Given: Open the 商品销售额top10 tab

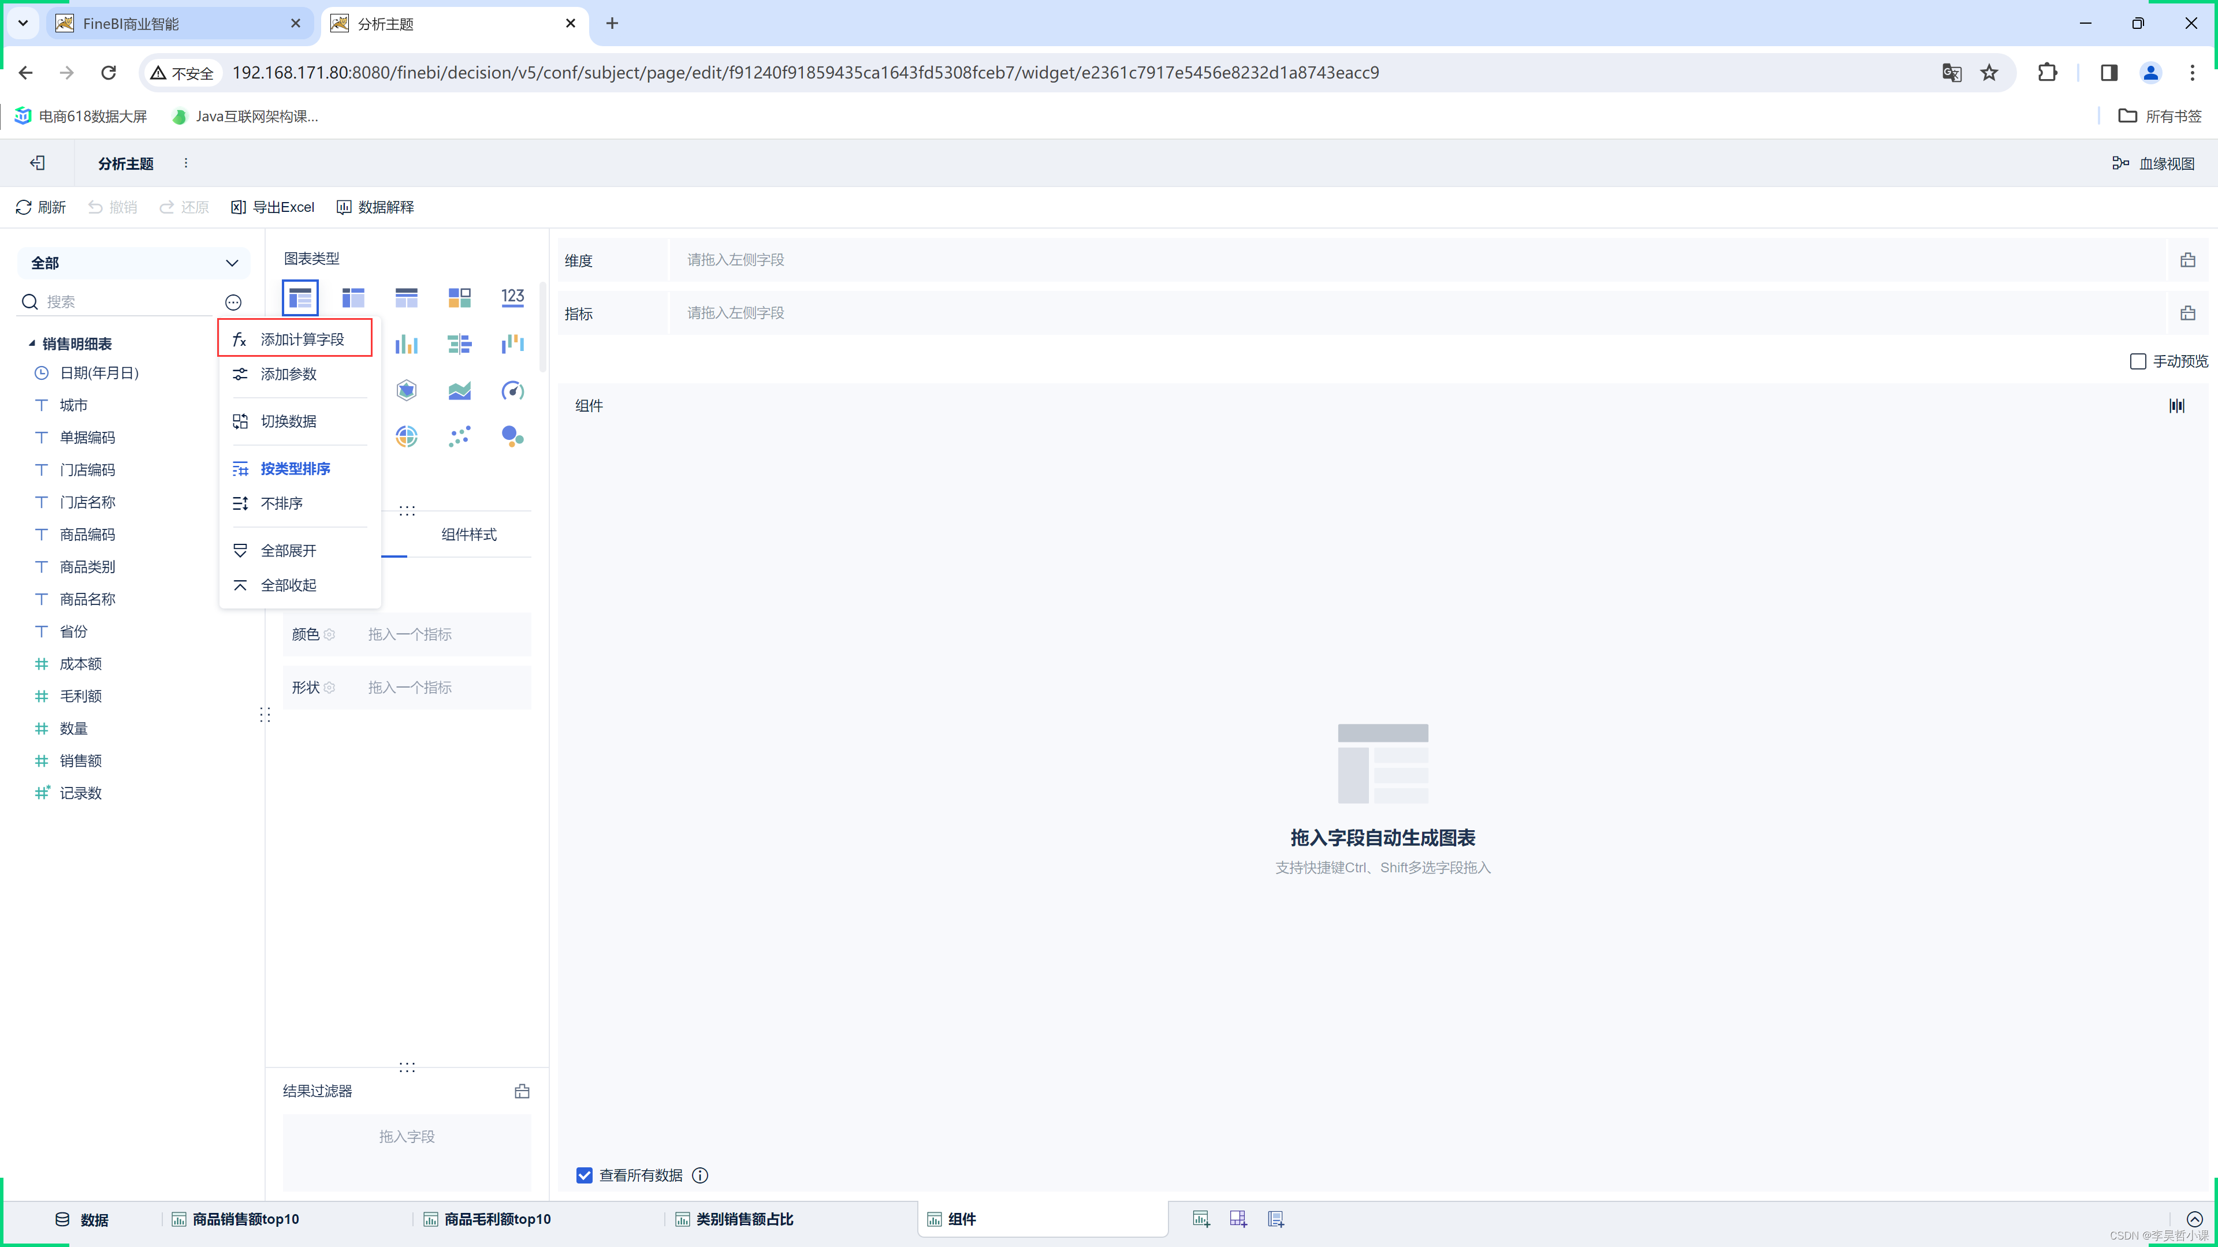Looking at the screenshot, I should pyautogui.click(x=235, y=1219).
